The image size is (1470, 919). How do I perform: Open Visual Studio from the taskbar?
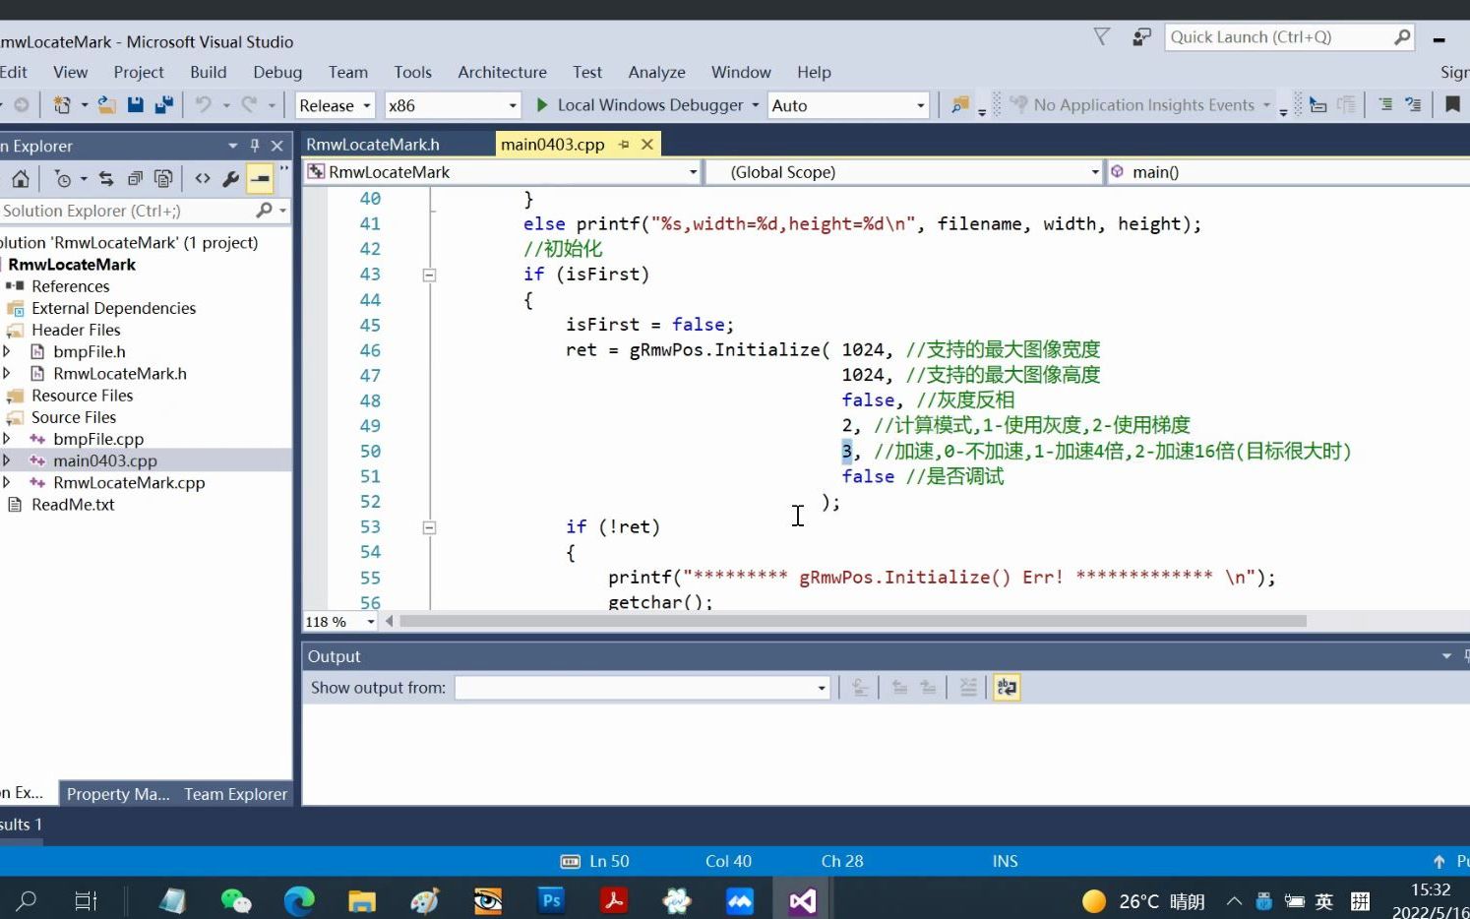tap(803, 900)
